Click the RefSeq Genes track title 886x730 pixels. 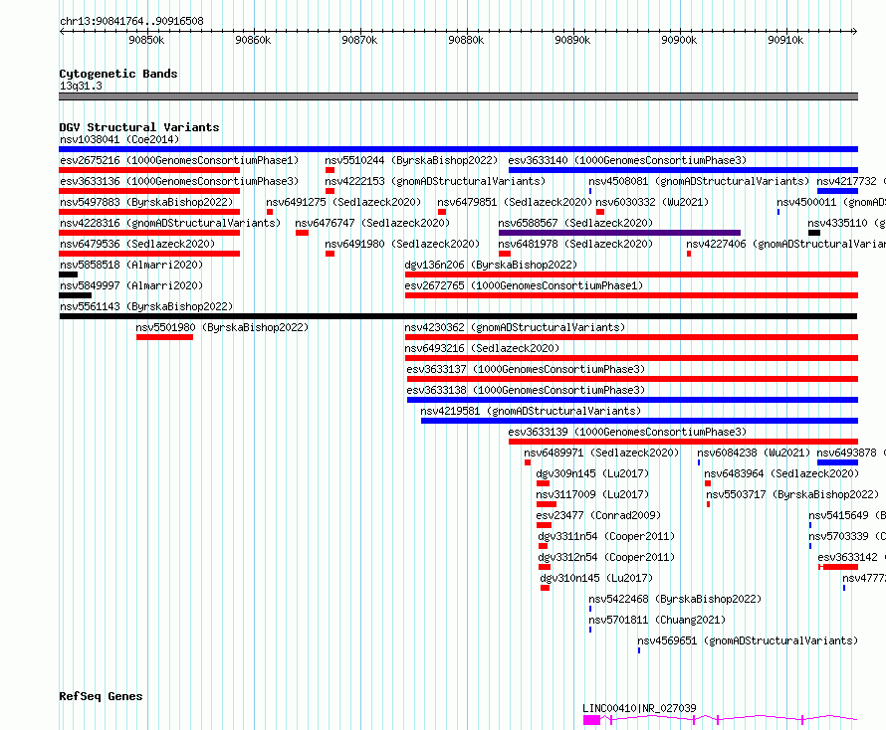101,696
